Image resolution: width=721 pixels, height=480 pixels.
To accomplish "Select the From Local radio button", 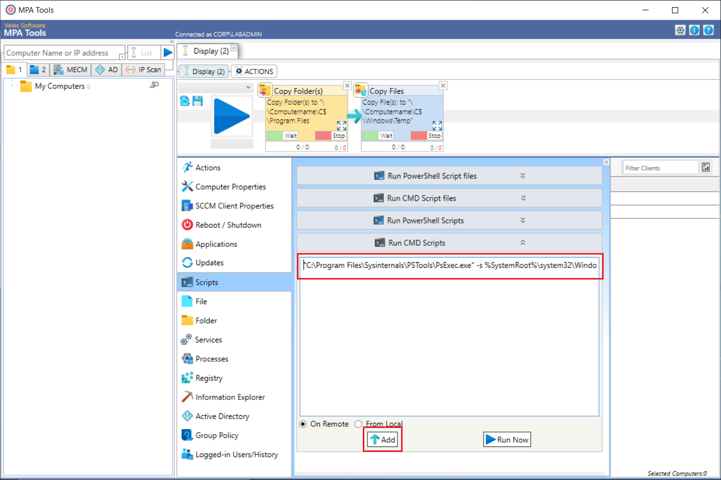I will pos(358,424).
